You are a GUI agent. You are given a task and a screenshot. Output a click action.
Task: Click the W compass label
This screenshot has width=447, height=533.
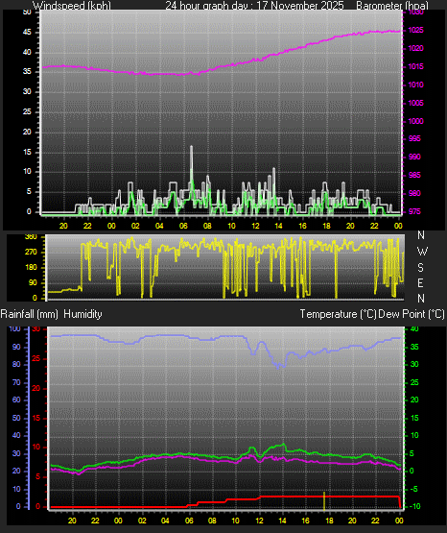point(422,252)
